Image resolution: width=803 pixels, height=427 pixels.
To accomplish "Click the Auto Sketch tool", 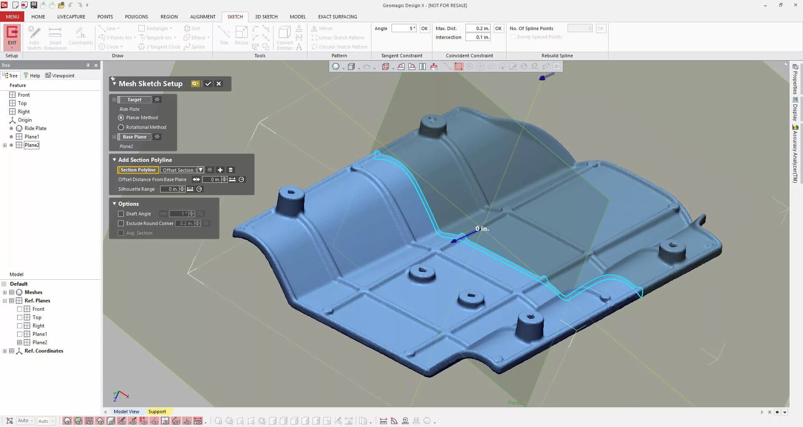I will tap(34, 37).
